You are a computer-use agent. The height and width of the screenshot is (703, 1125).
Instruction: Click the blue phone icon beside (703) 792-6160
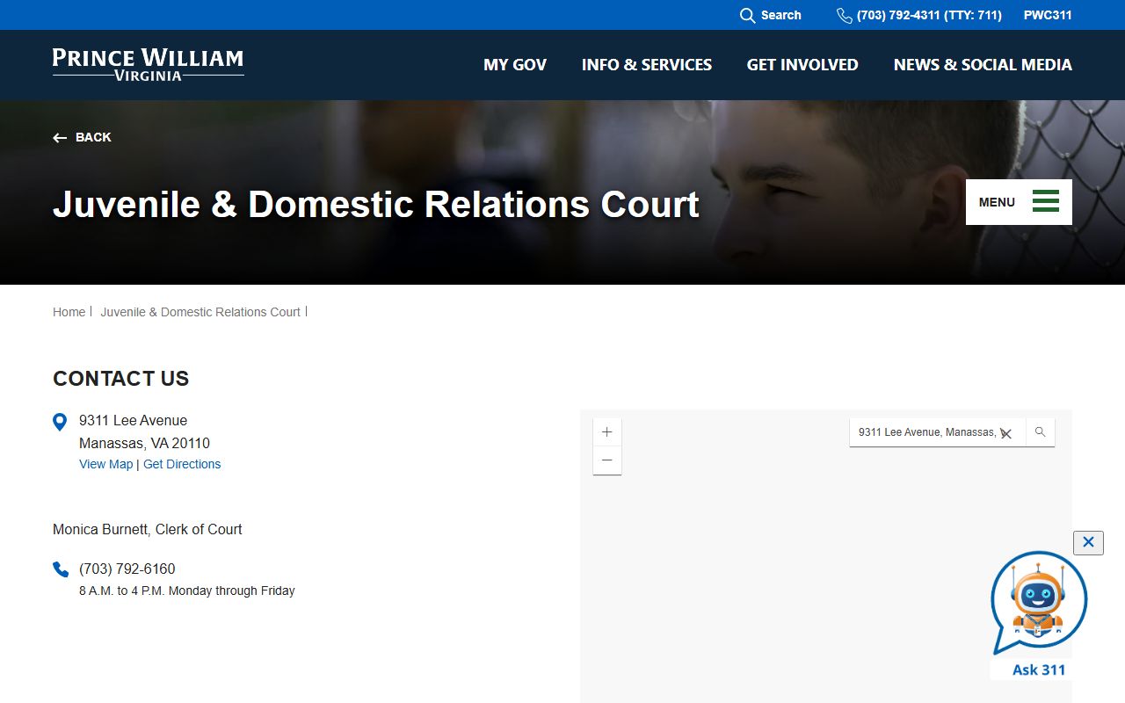coord(61,569)
